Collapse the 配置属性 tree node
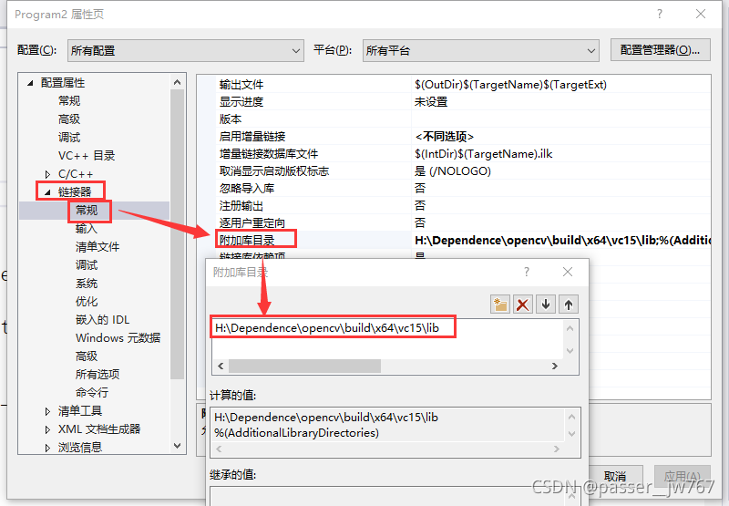 (x=30, y=83)
